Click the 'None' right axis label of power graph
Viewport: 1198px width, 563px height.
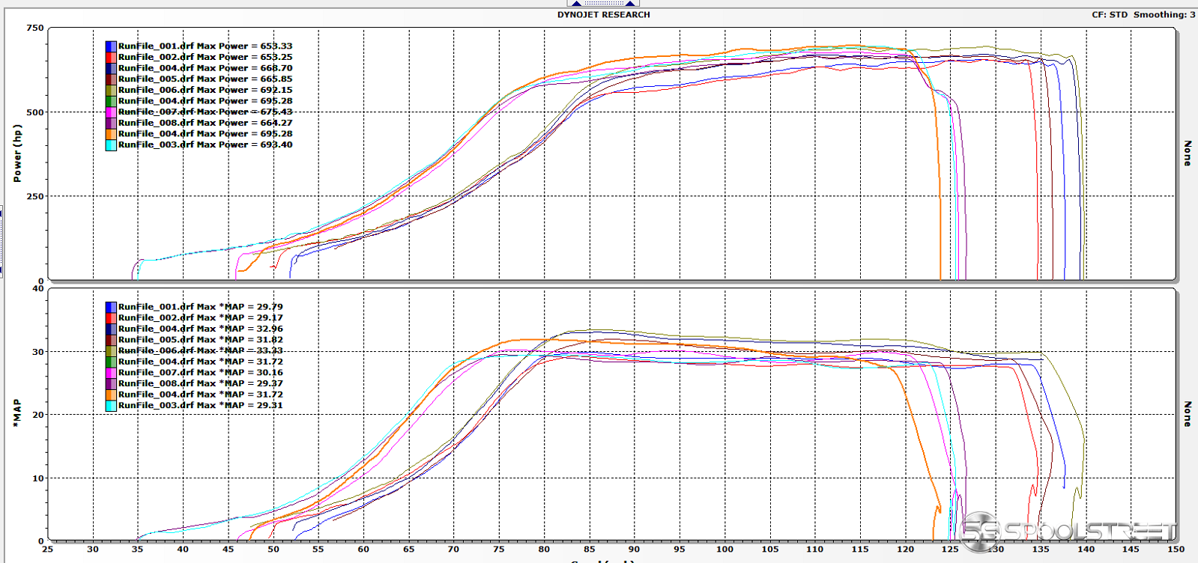point(1188,153)
